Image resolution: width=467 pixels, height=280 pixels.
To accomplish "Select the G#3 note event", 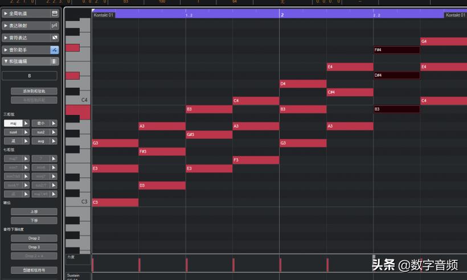I will (x=209, y=134).
